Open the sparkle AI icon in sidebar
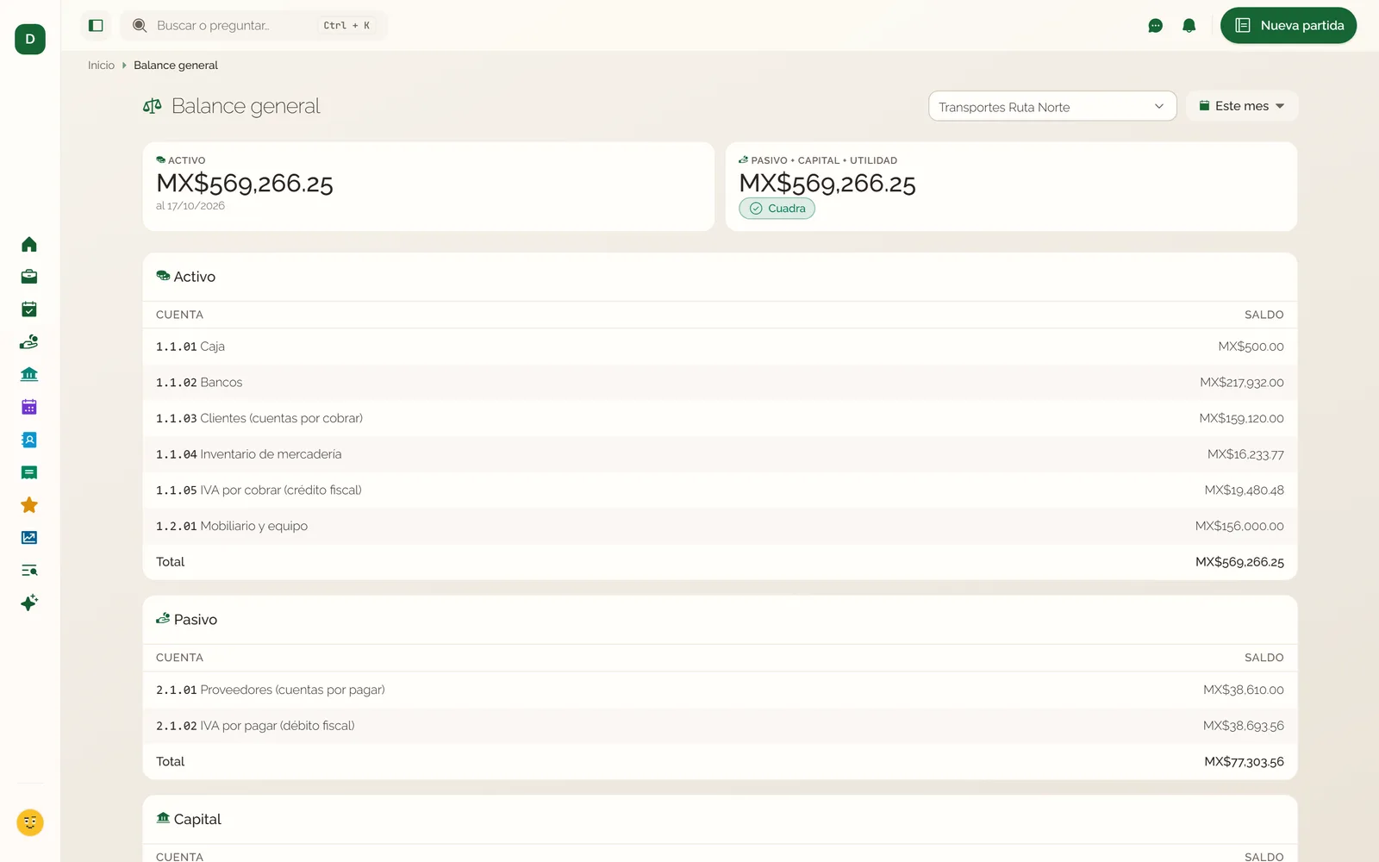 29,603
